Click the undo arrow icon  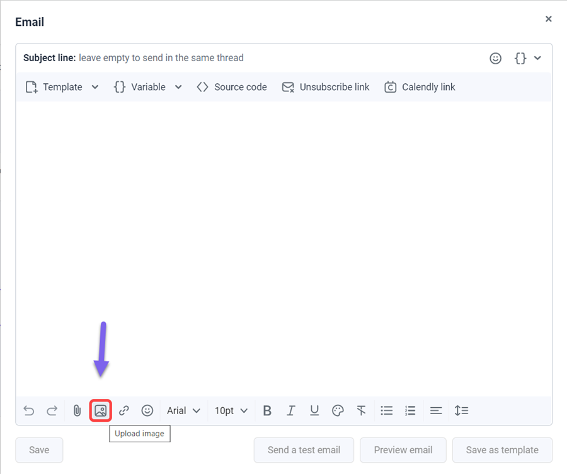(29, 410)
